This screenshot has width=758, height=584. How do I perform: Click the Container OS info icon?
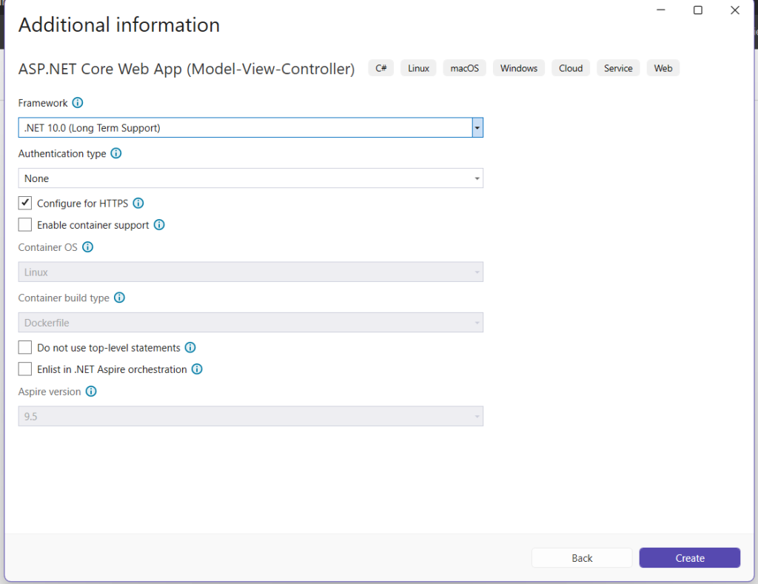click(x=87, y=247)
